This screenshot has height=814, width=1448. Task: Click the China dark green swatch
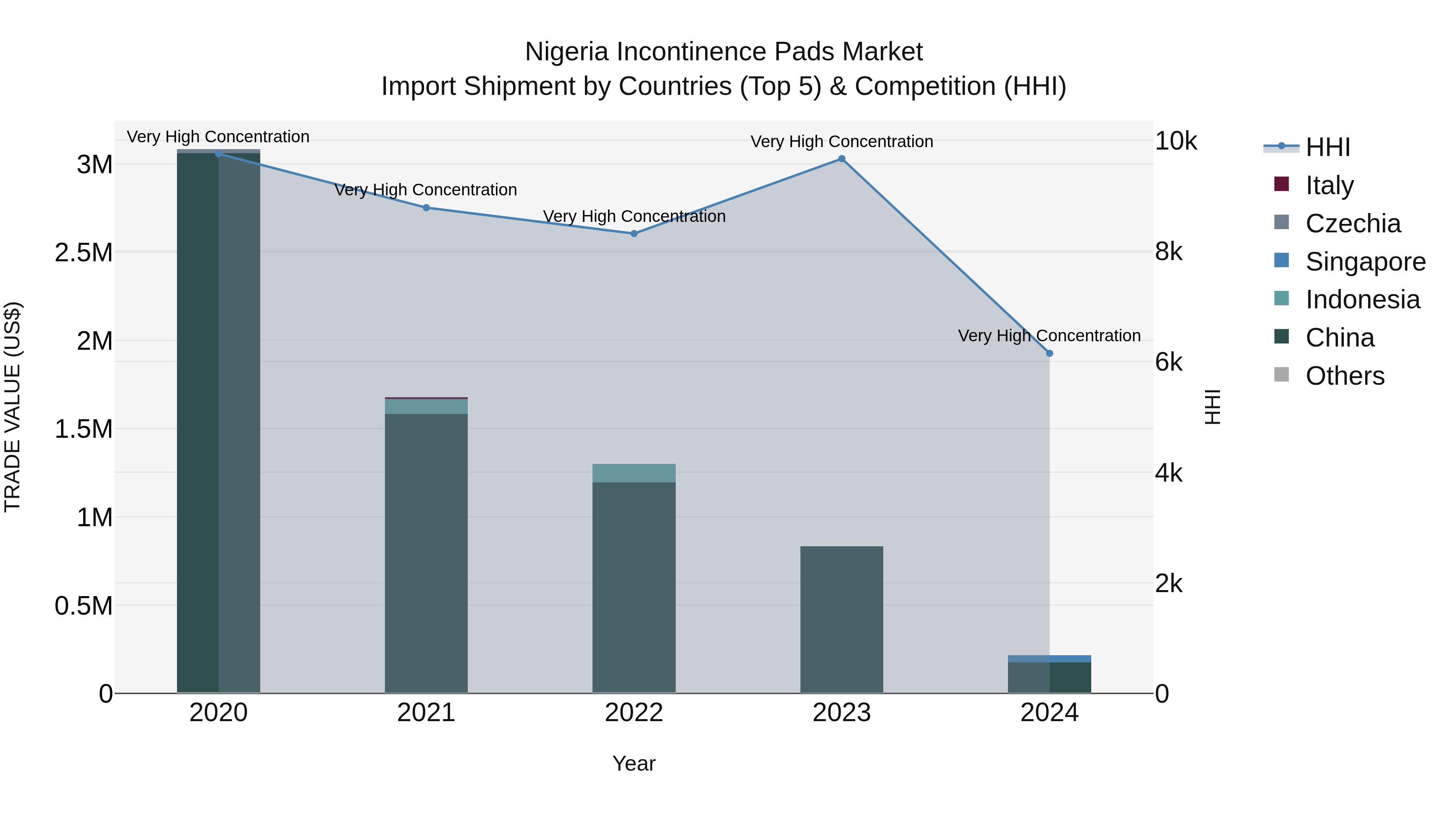1281,336
